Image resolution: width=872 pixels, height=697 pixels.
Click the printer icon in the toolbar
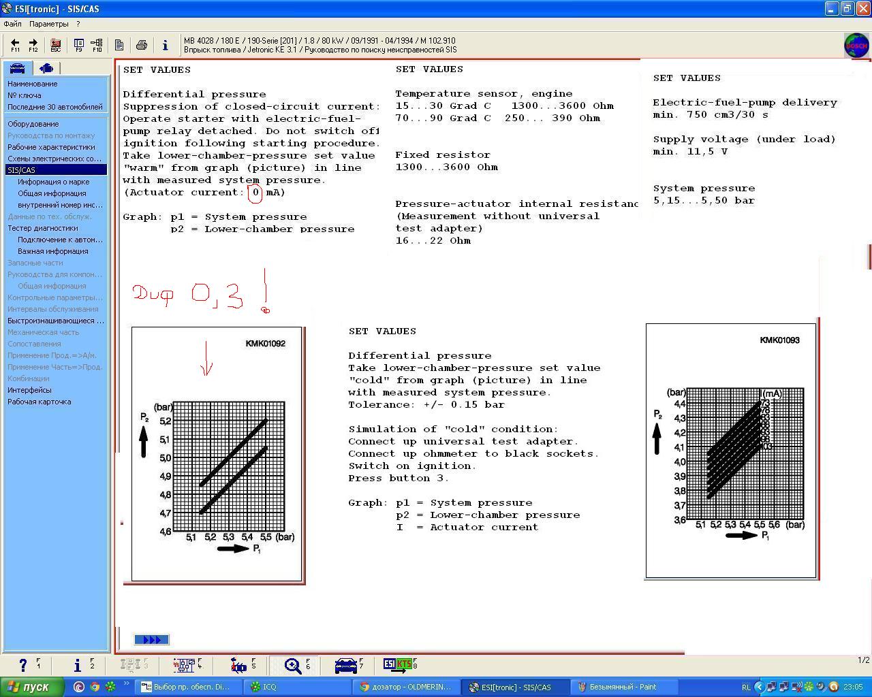coord(142,45)
